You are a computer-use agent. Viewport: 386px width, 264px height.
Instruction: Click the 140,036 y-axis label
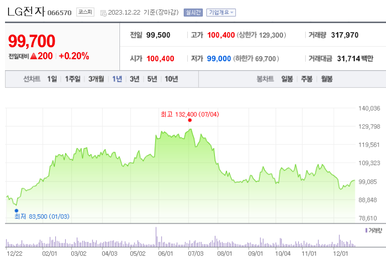click(369, 108)
